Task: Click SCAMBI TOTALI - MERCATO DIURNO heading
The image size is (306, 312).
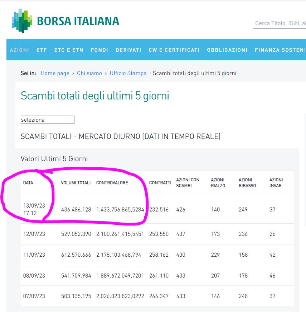Action: (x=121, y=136)
